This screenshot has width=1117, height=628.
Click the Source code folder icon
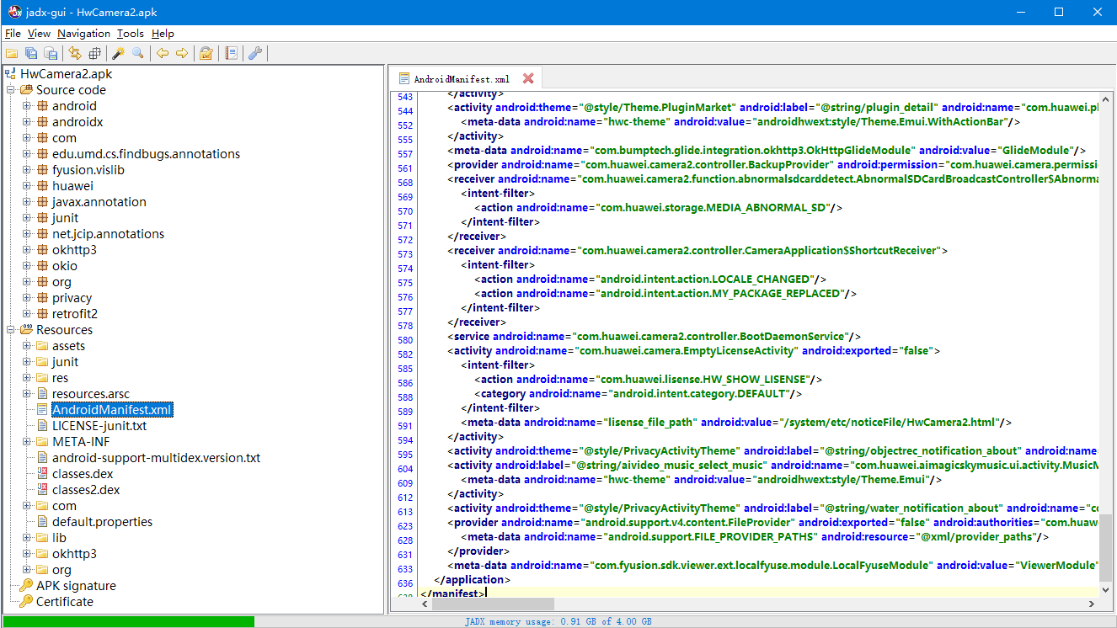[x=26, y=90]
